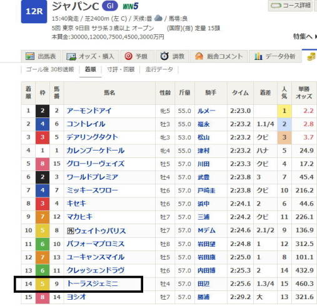The image size is (317, 306).
Task: Open jockey 三浦 profile
Action: [x=203, y=217]
